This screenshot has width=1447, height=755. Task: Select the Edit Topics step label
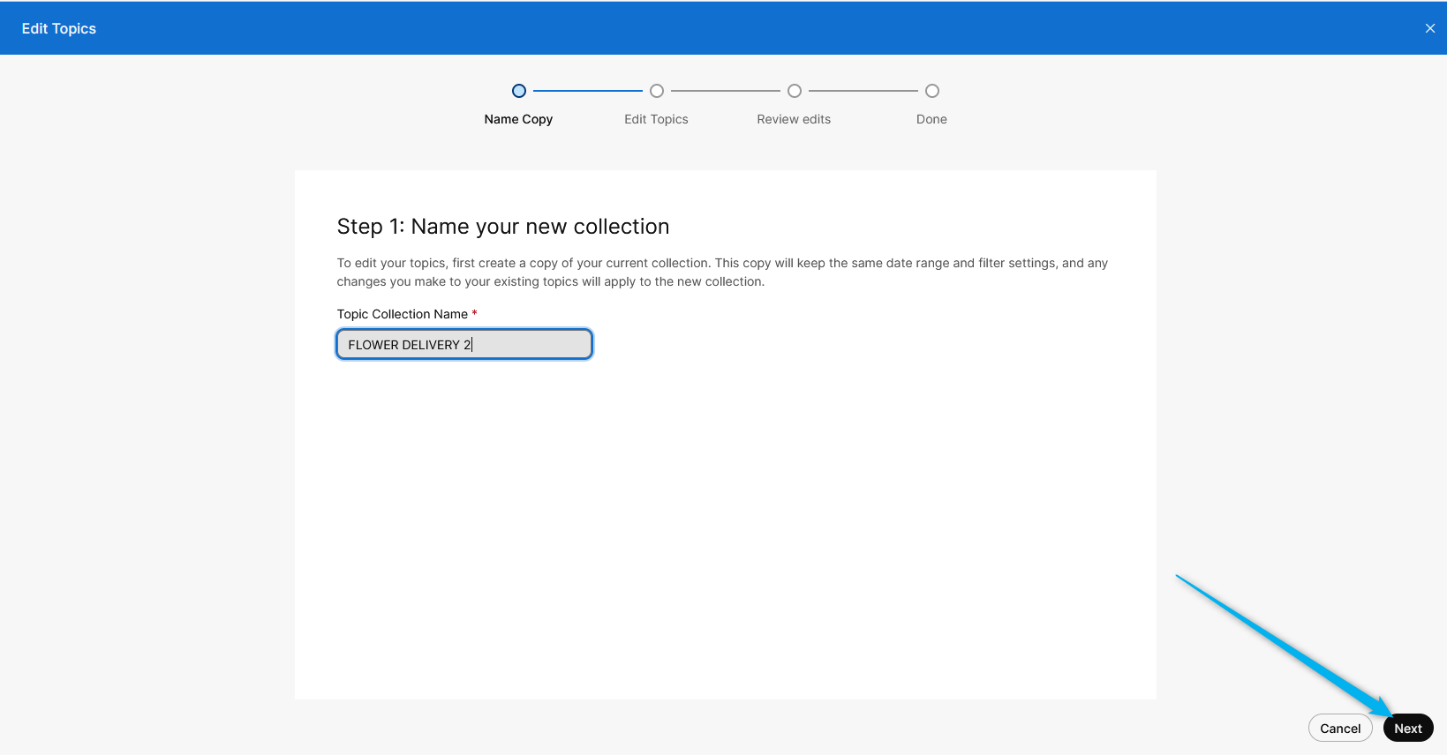(x=656, y=119)
